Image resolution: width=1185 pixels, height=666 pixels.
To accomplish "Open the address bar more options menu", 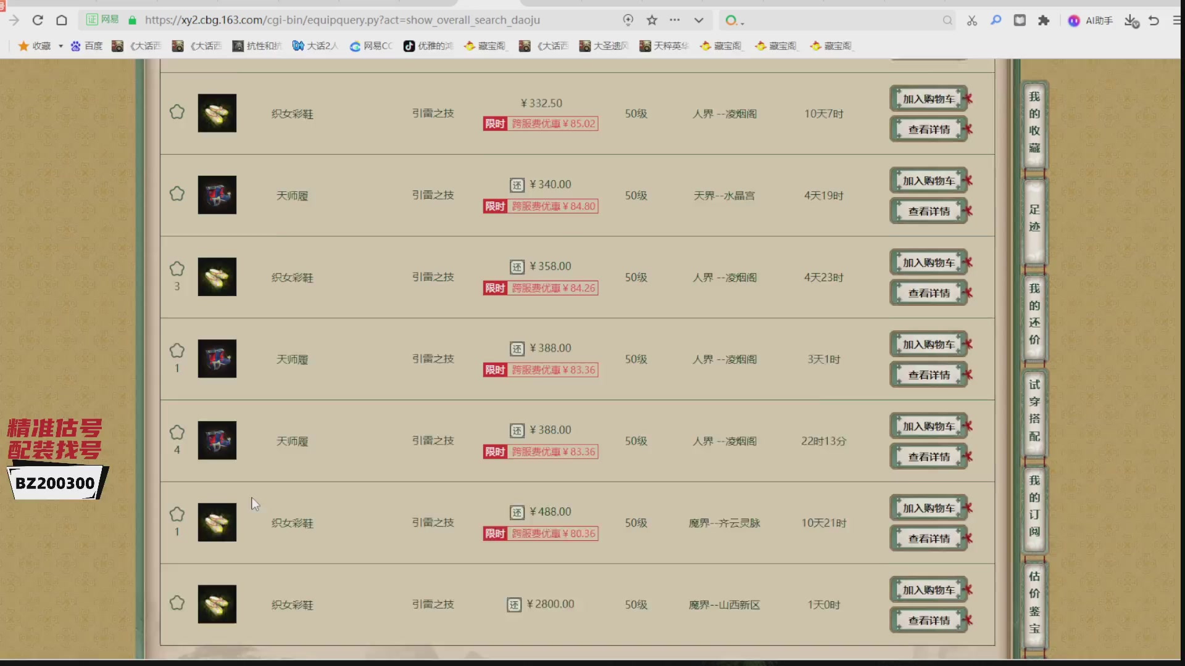I will (x=675, y=20).
